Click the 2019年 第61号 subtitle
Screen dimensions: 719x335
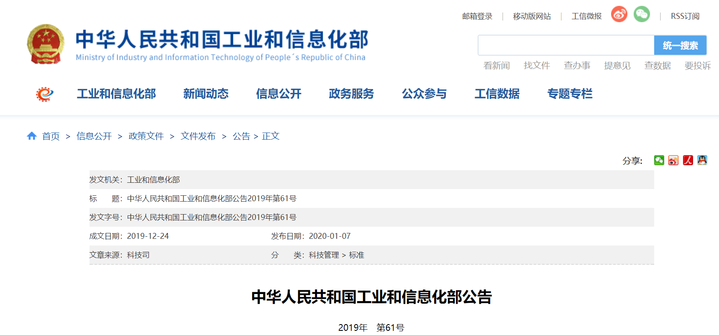pos(371,327)
